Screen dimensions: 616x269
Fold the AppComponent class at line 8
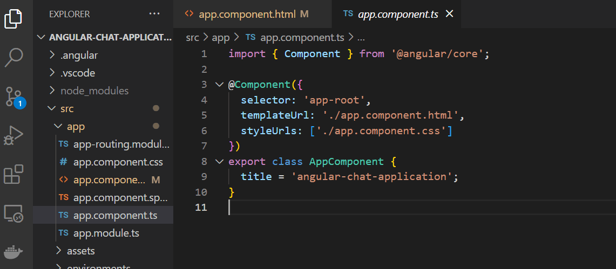coord(219,162)
